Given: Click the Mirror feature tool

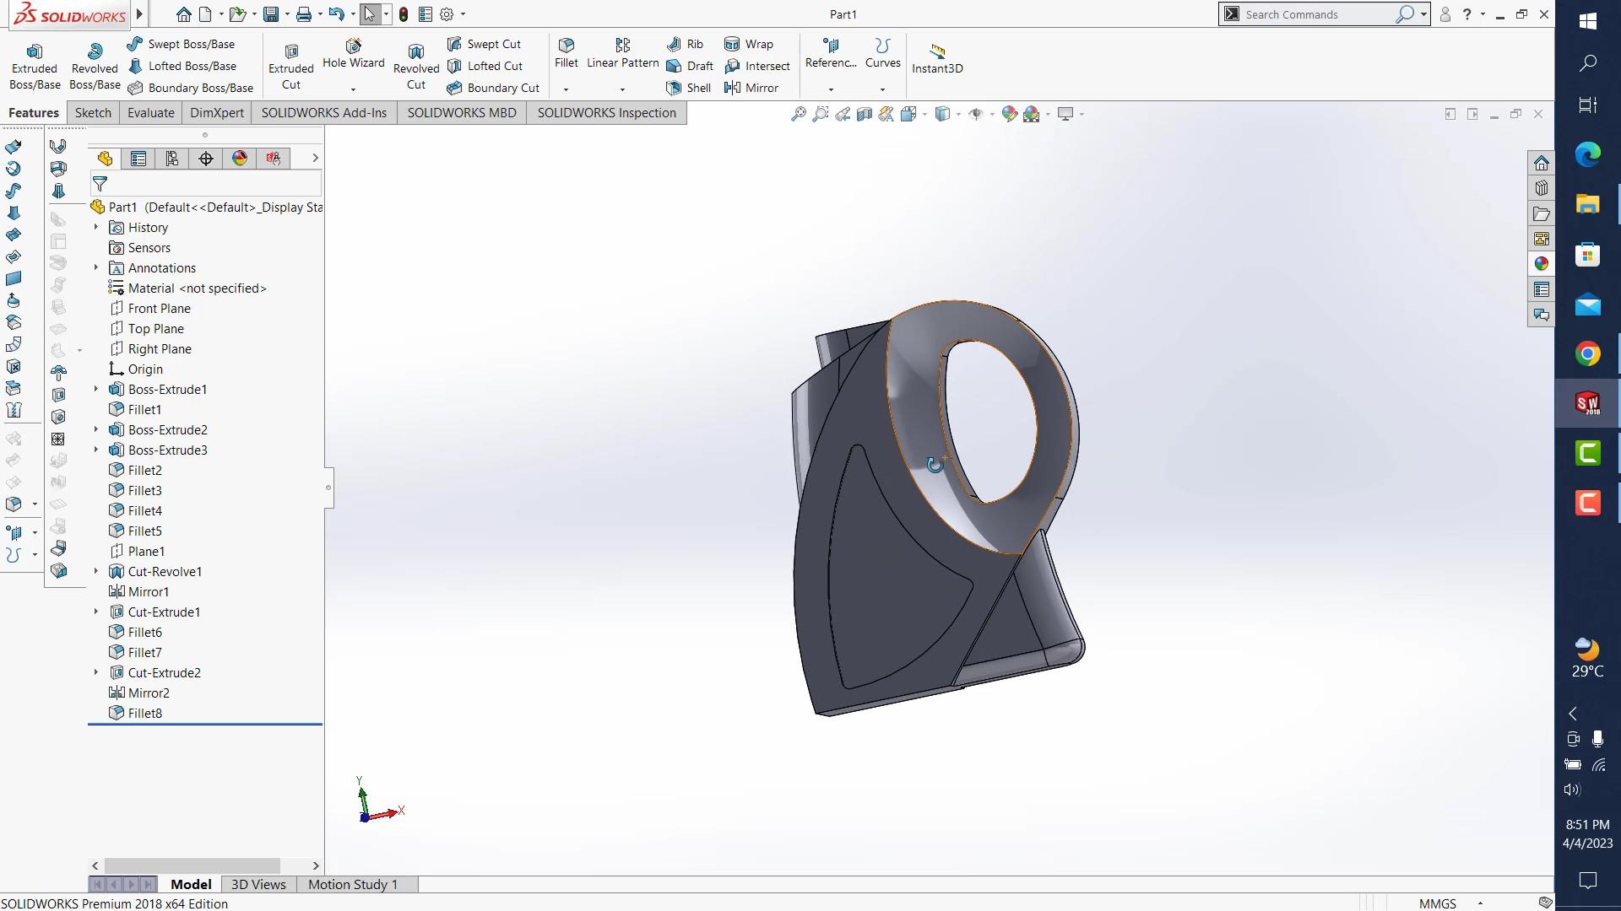Looking at the screenshot, I should [x=751, y=88].
